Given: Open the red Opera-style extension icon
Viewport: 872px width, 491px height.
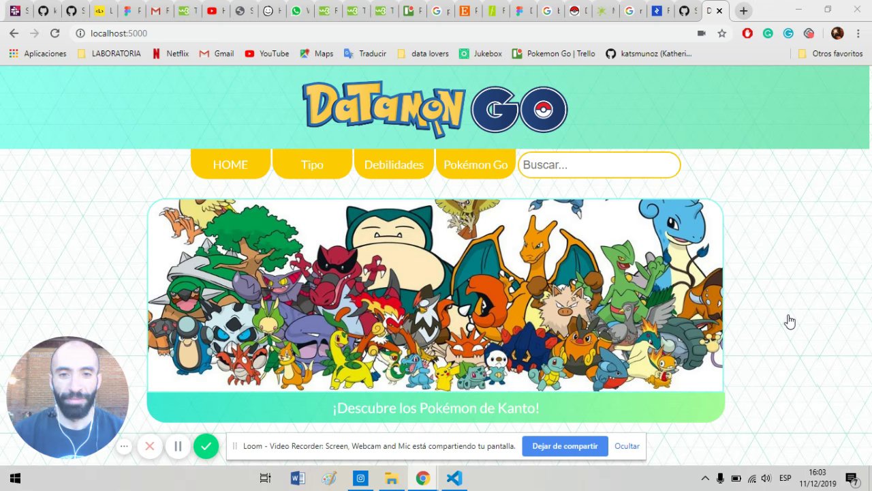Looking at the screenshot, I should pyautogui.click(x=747, y=33).
